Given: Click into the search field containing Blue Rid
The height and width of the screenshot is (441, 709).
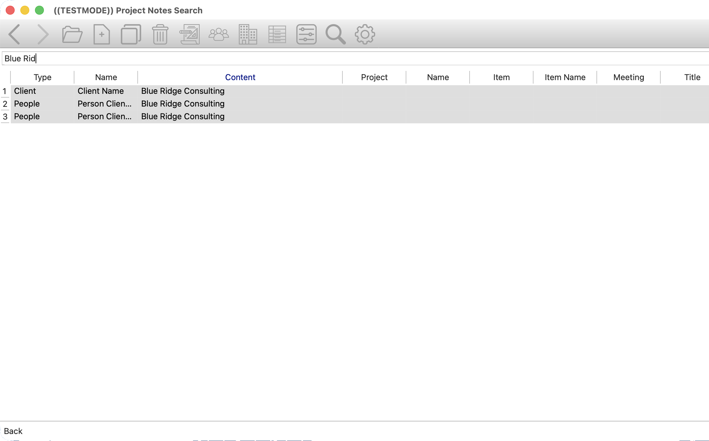Looking at the screenshot, I should [x=355, y=59].
